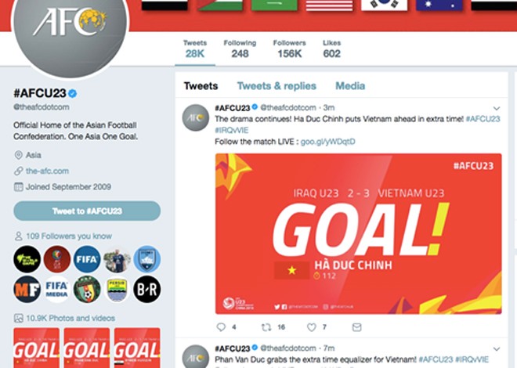Open the B·R Bleacher Report follower avatar
Viewport: 517px width, 368px height.
[147, 289]
